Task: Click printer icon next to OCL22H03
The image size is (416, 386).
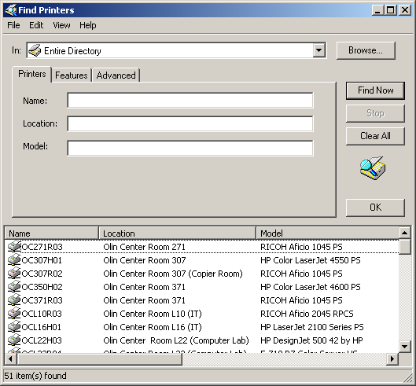Action: [x=14, y=340]
